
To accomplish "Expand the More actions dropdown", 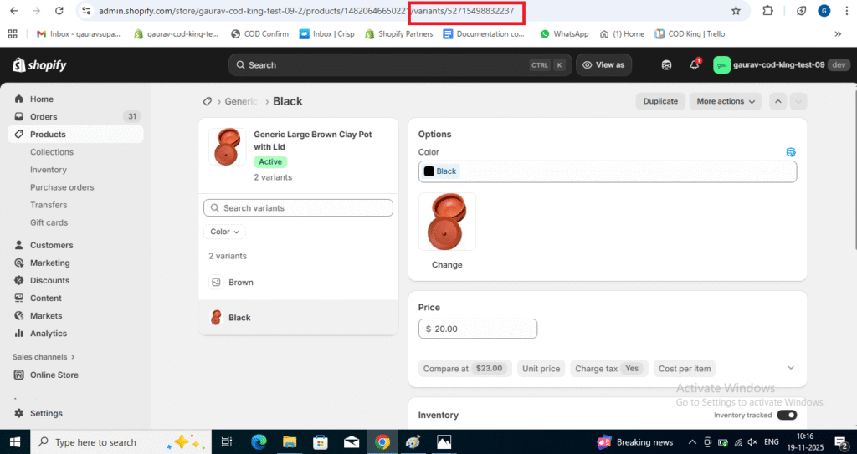I will point(725,101).
